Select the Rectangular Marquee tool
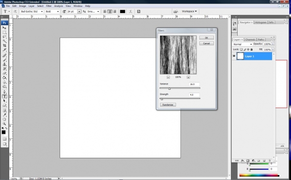291x180 pixels. click(x=4, y=32)
